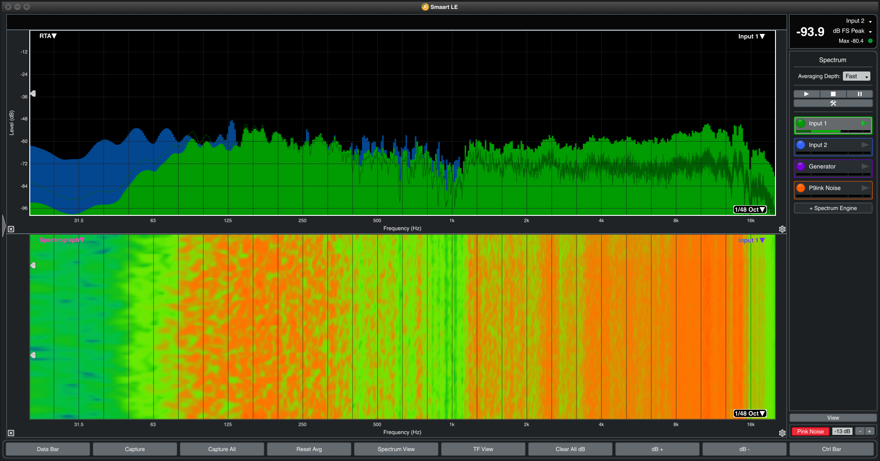Open spectrum settings with the tools icon

(x=833, y=104)
